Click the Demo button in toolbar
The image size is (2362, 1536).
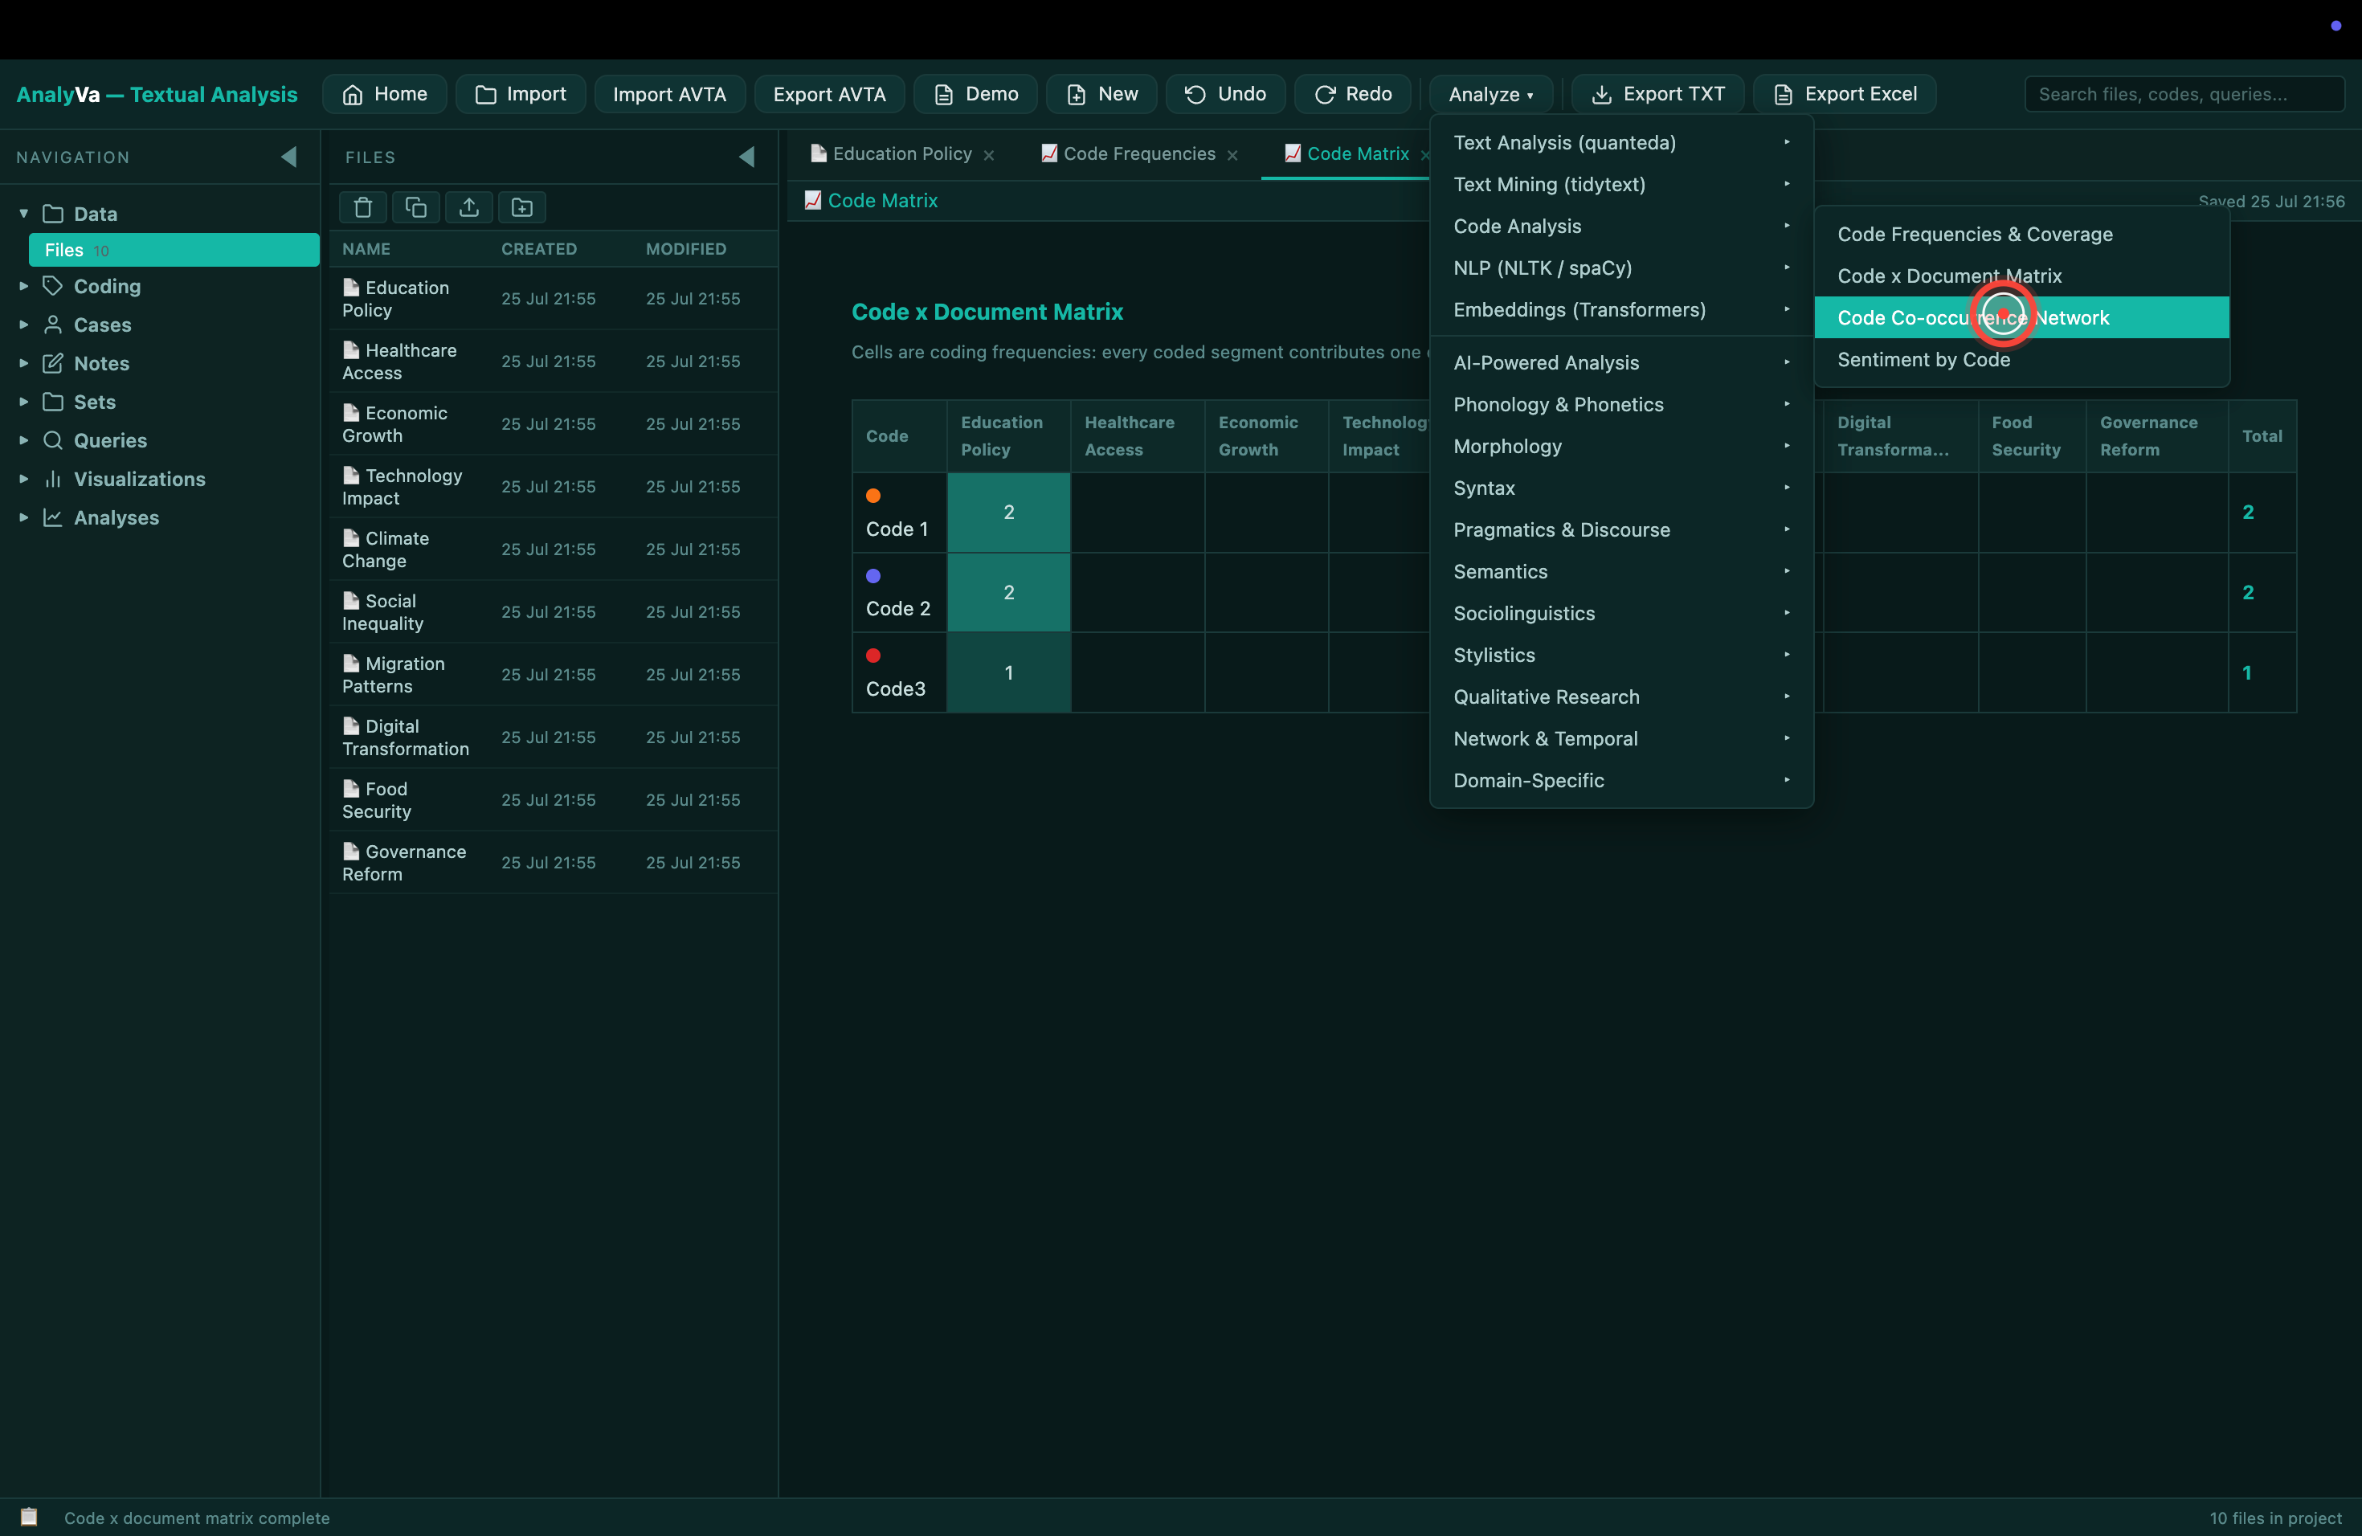click(975, 94)
